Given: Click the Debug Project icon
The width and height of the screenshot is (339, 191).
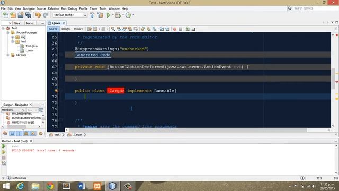Looking at the screenshot, I should tap(118, 15).
